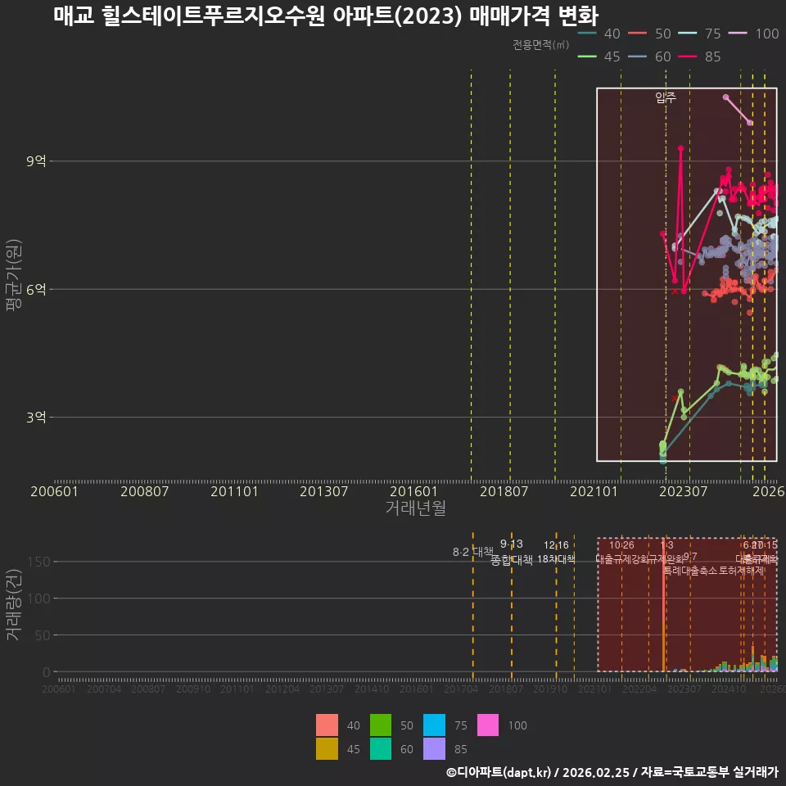
Task: Click the 12·16 18차대책 policy marker label
Action: coord(557,552)
